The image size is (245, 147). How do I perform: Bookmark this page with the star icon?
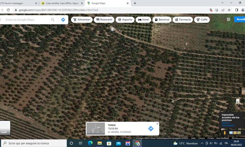tap(229, 10)
